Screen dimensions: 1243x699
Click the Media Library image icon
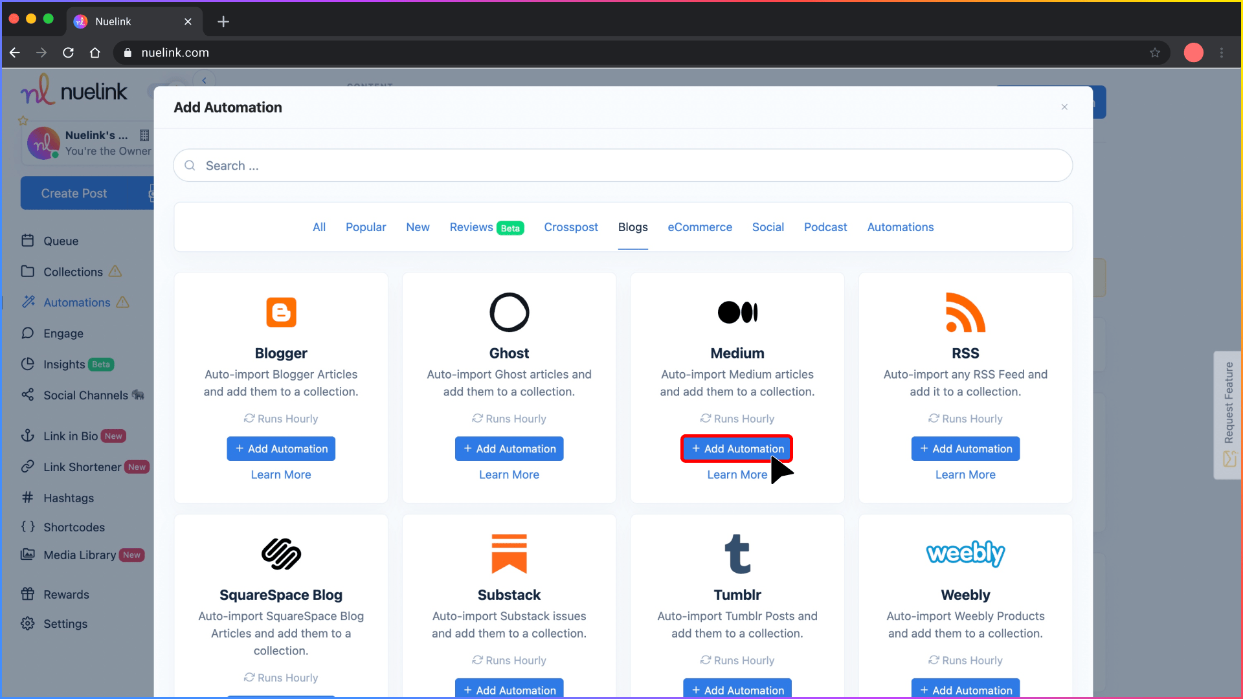[x=27, y=555]
